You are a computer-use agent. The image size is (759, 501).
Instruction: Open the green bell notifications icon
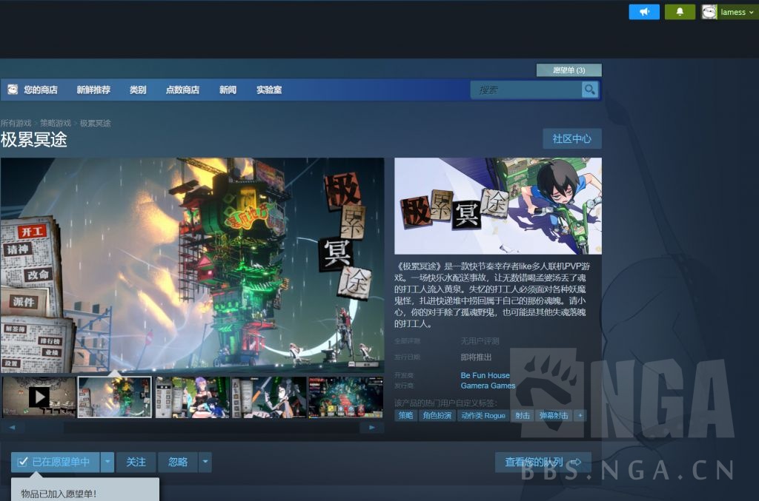pyautogui.click(x=680, y=12)
